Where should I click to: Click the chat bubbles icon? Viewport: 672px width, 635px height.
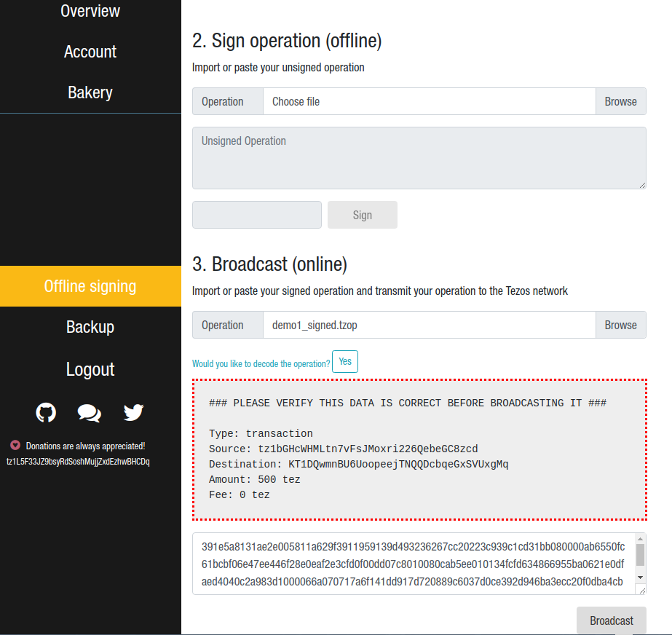coord(89,414)
